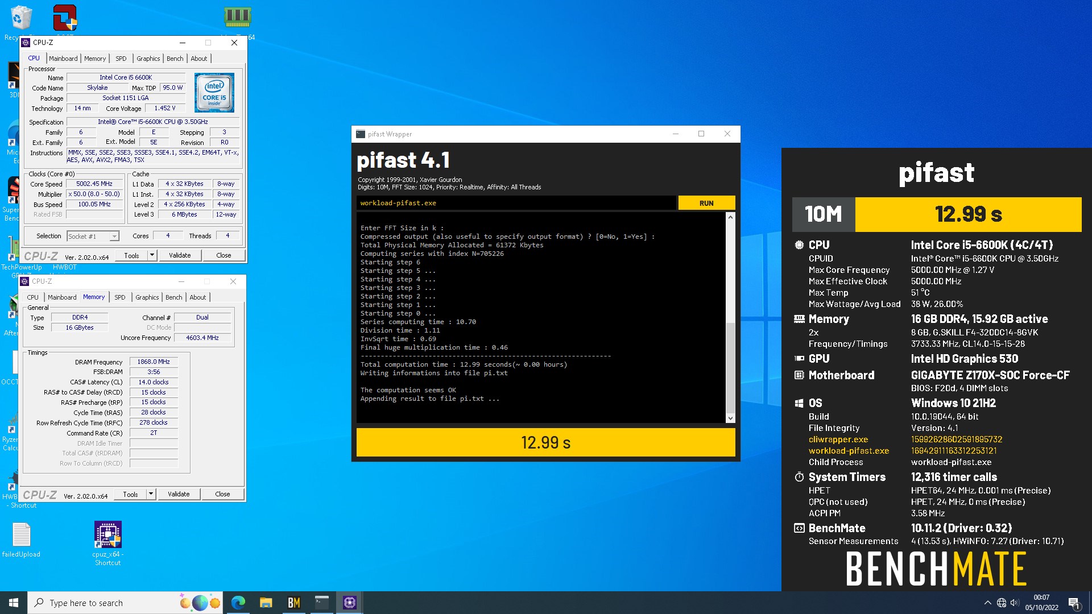Click the CPU-Z title bar icon of top window

26,43
